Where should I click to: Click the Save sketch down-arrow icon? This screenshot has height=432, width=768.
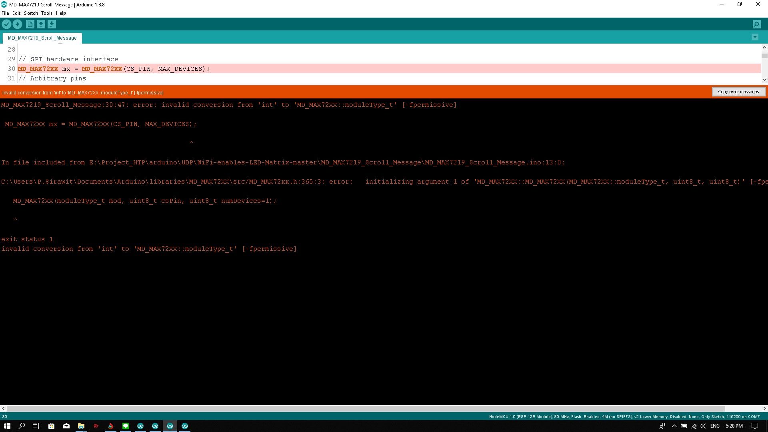(x=52, y=24)
